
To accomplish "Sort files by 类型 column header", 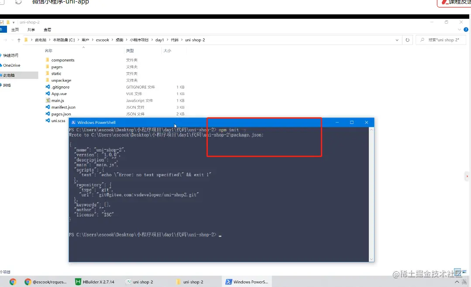I will 130,51.
